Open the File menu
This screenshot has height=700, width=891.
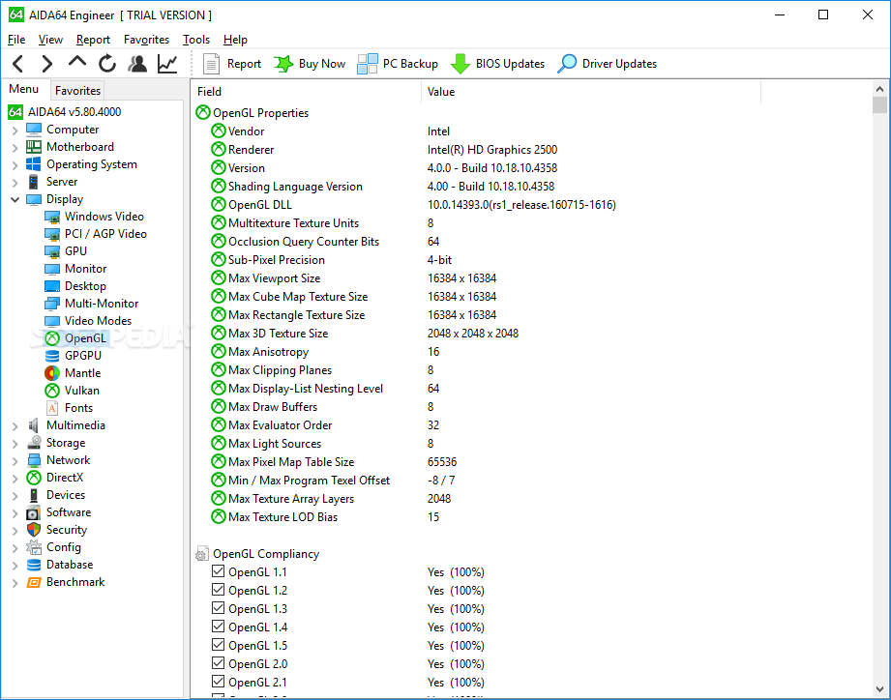16,40
